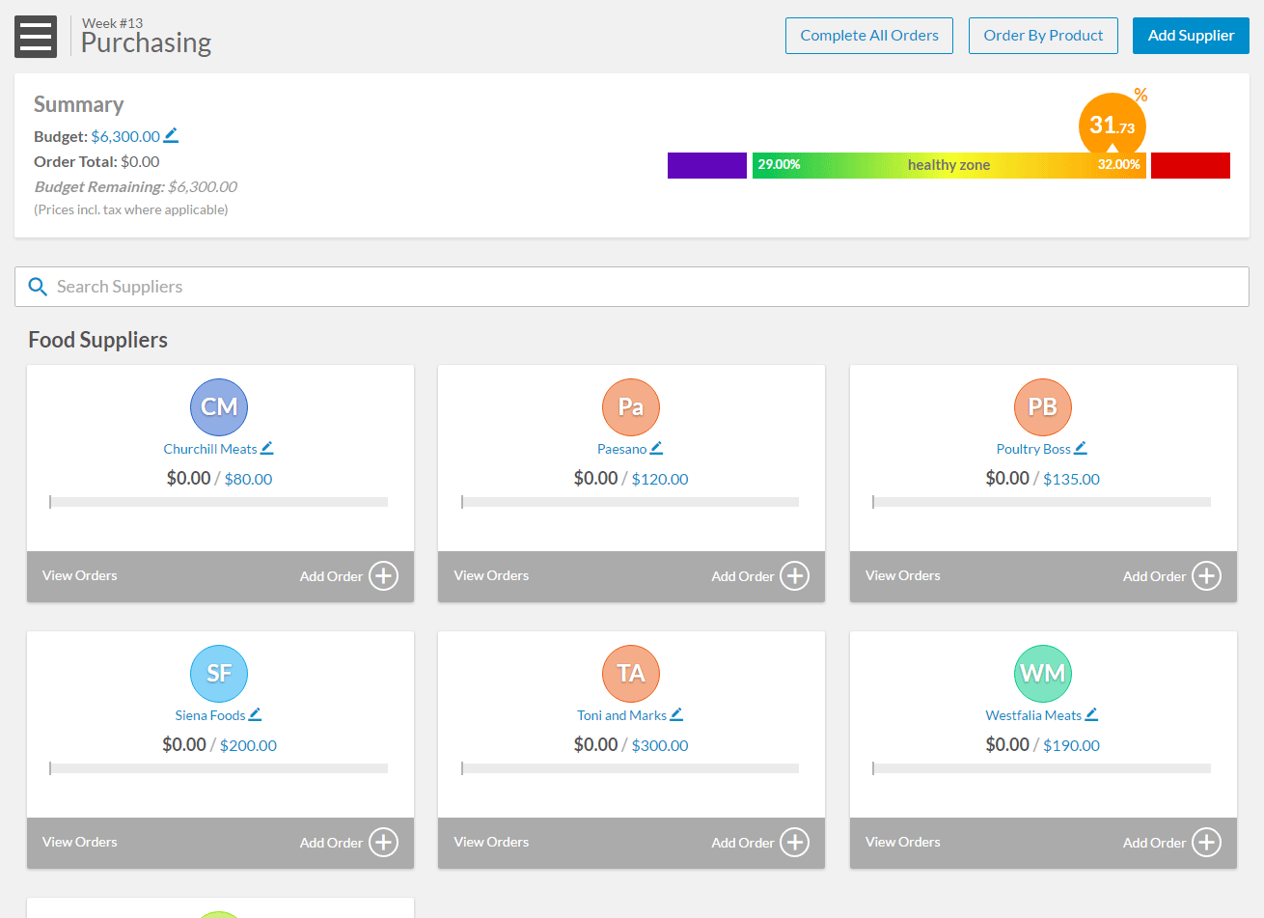The width and height of the screenshot is (1264, 918).
Task: Edit Paesano supplier pencil icon
Action: point(656,448)
